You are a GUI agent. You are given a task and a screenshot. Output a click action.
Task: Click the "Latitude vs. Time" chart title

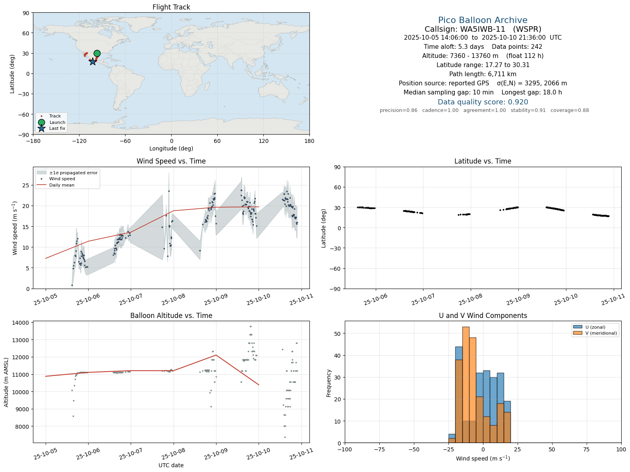(x=483, y=161)
